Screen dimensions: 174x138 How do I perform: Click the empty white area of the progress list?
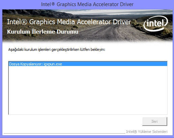point(88,90)
